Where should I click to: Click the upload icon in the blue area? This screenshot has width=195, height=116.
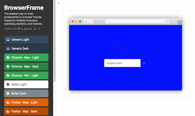[x=125, y=47]
